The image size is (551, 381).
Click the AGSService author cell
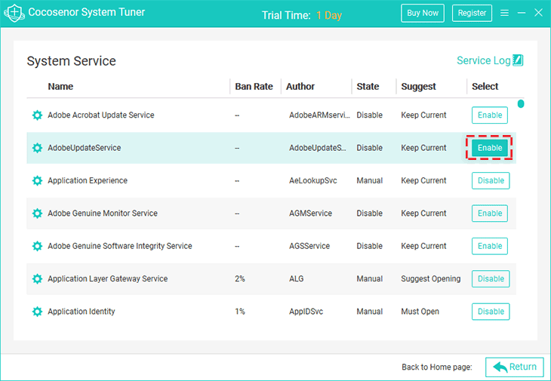pyautogui.click(x=309, y=246)
